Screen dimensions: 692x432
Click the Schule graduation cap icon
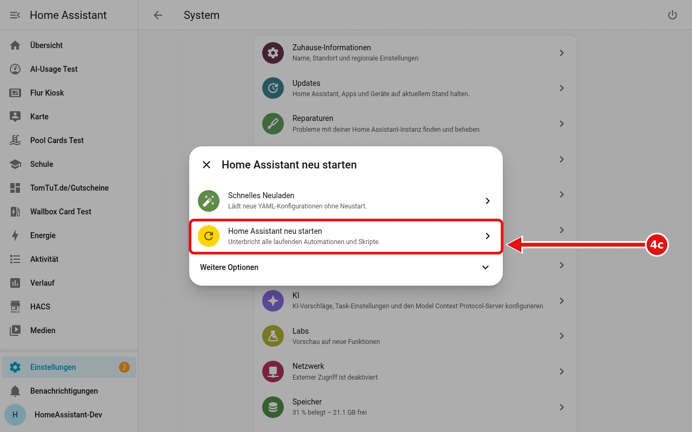tap(15, 164)
